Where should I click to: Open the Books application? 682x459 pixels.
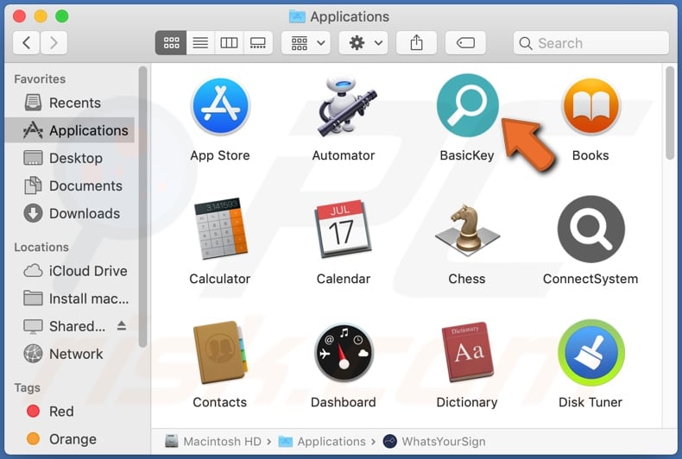coord(590,106)
